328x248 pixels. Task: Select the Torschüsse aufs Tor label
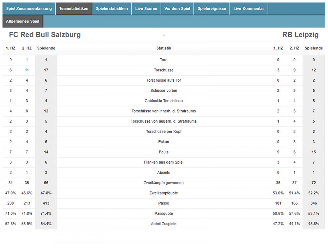pyautogui.click(x=164, y=80)
